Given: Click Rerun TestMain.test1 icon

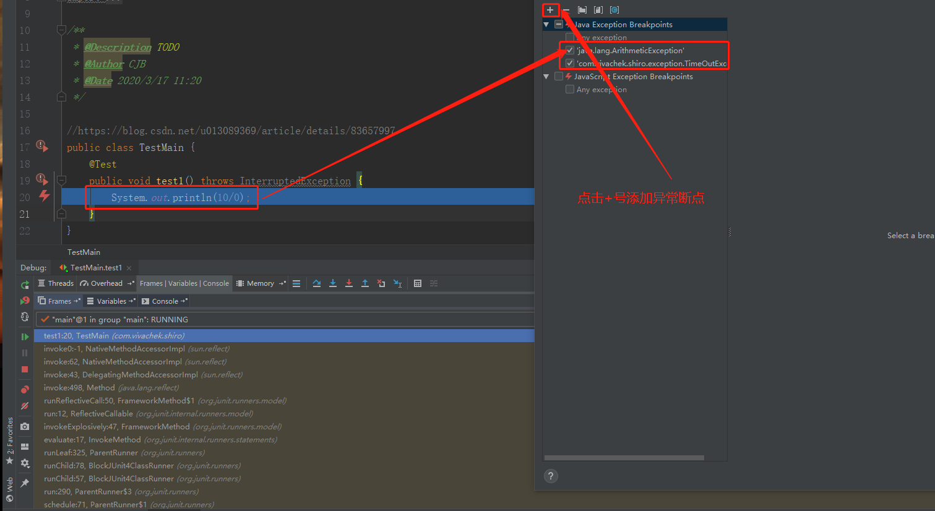Looking at the screenshot, I should [25, 285].
